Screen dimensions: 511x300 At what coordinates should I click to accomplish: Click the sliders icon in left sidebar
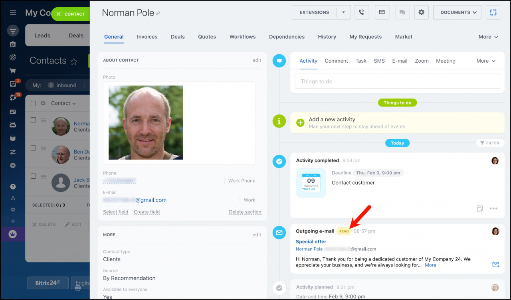[x=13, y=152]
